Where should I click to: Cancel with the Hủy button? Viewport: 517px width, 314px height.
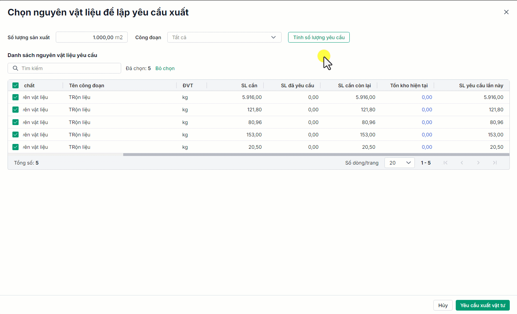[x=443, y=305]
